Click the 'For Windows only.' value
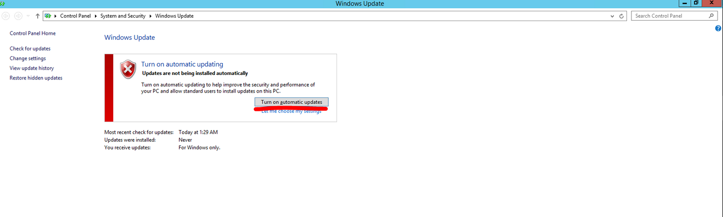The width and height of the screenshot is (723, 217). [x=199, y=147]
